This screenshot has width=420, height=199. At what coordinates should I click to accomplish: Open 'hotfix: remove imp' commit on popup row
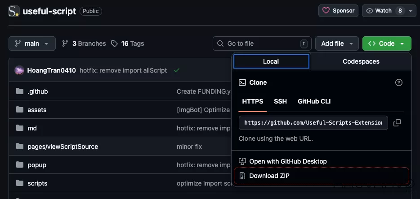[204, 165]
